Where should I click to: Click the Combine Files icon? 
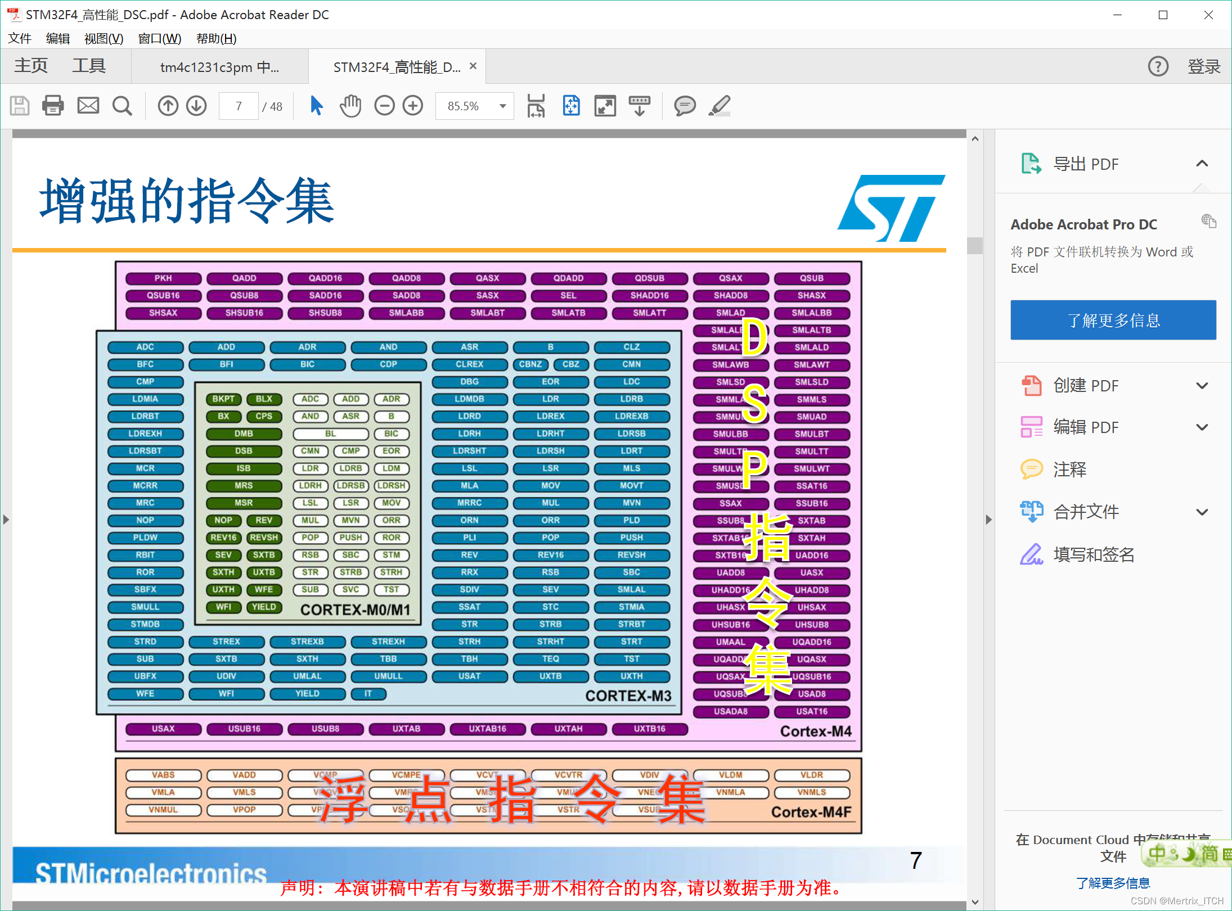[x=1031, y=511]
